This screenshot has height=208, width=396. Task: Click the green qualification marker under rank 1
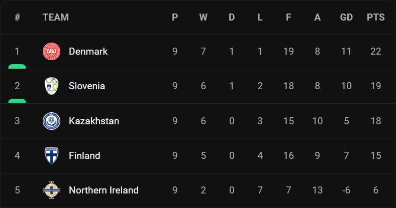coord(17,66)
